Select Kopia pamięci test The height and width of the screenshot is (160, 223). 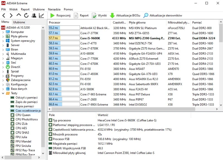pyautogui.click(x=25, y=106)
